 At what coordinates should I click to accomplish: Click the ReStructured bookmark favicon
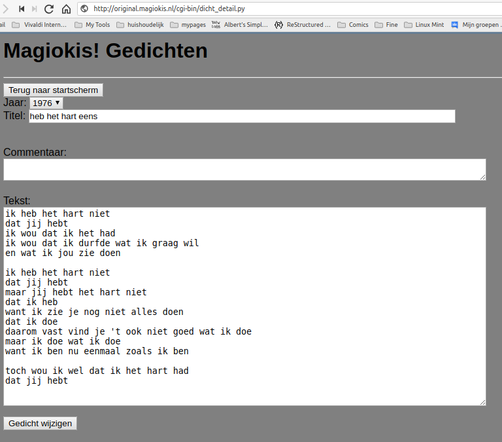click(278, 25)
